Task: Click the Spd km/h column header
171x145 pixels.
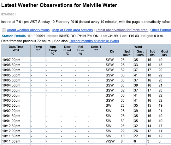Action: (127, 53)
